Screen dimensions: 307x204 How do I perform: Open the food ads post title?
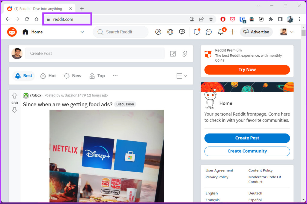68,104
